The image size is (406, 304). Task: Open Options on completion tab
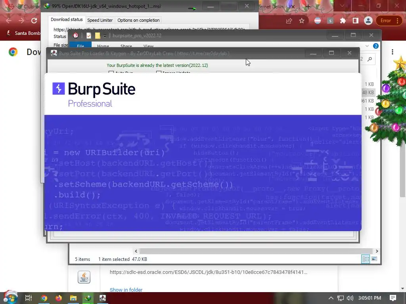pyautogui.click(x=138, y=20)
